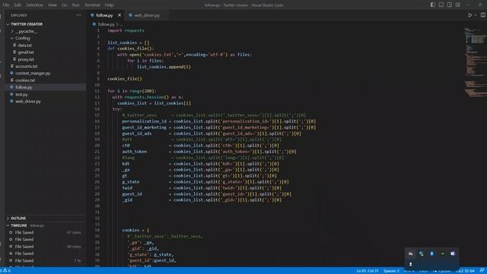Change file encoding in status bar
This screenshot has width=487, height=274.
pos(409,271)
